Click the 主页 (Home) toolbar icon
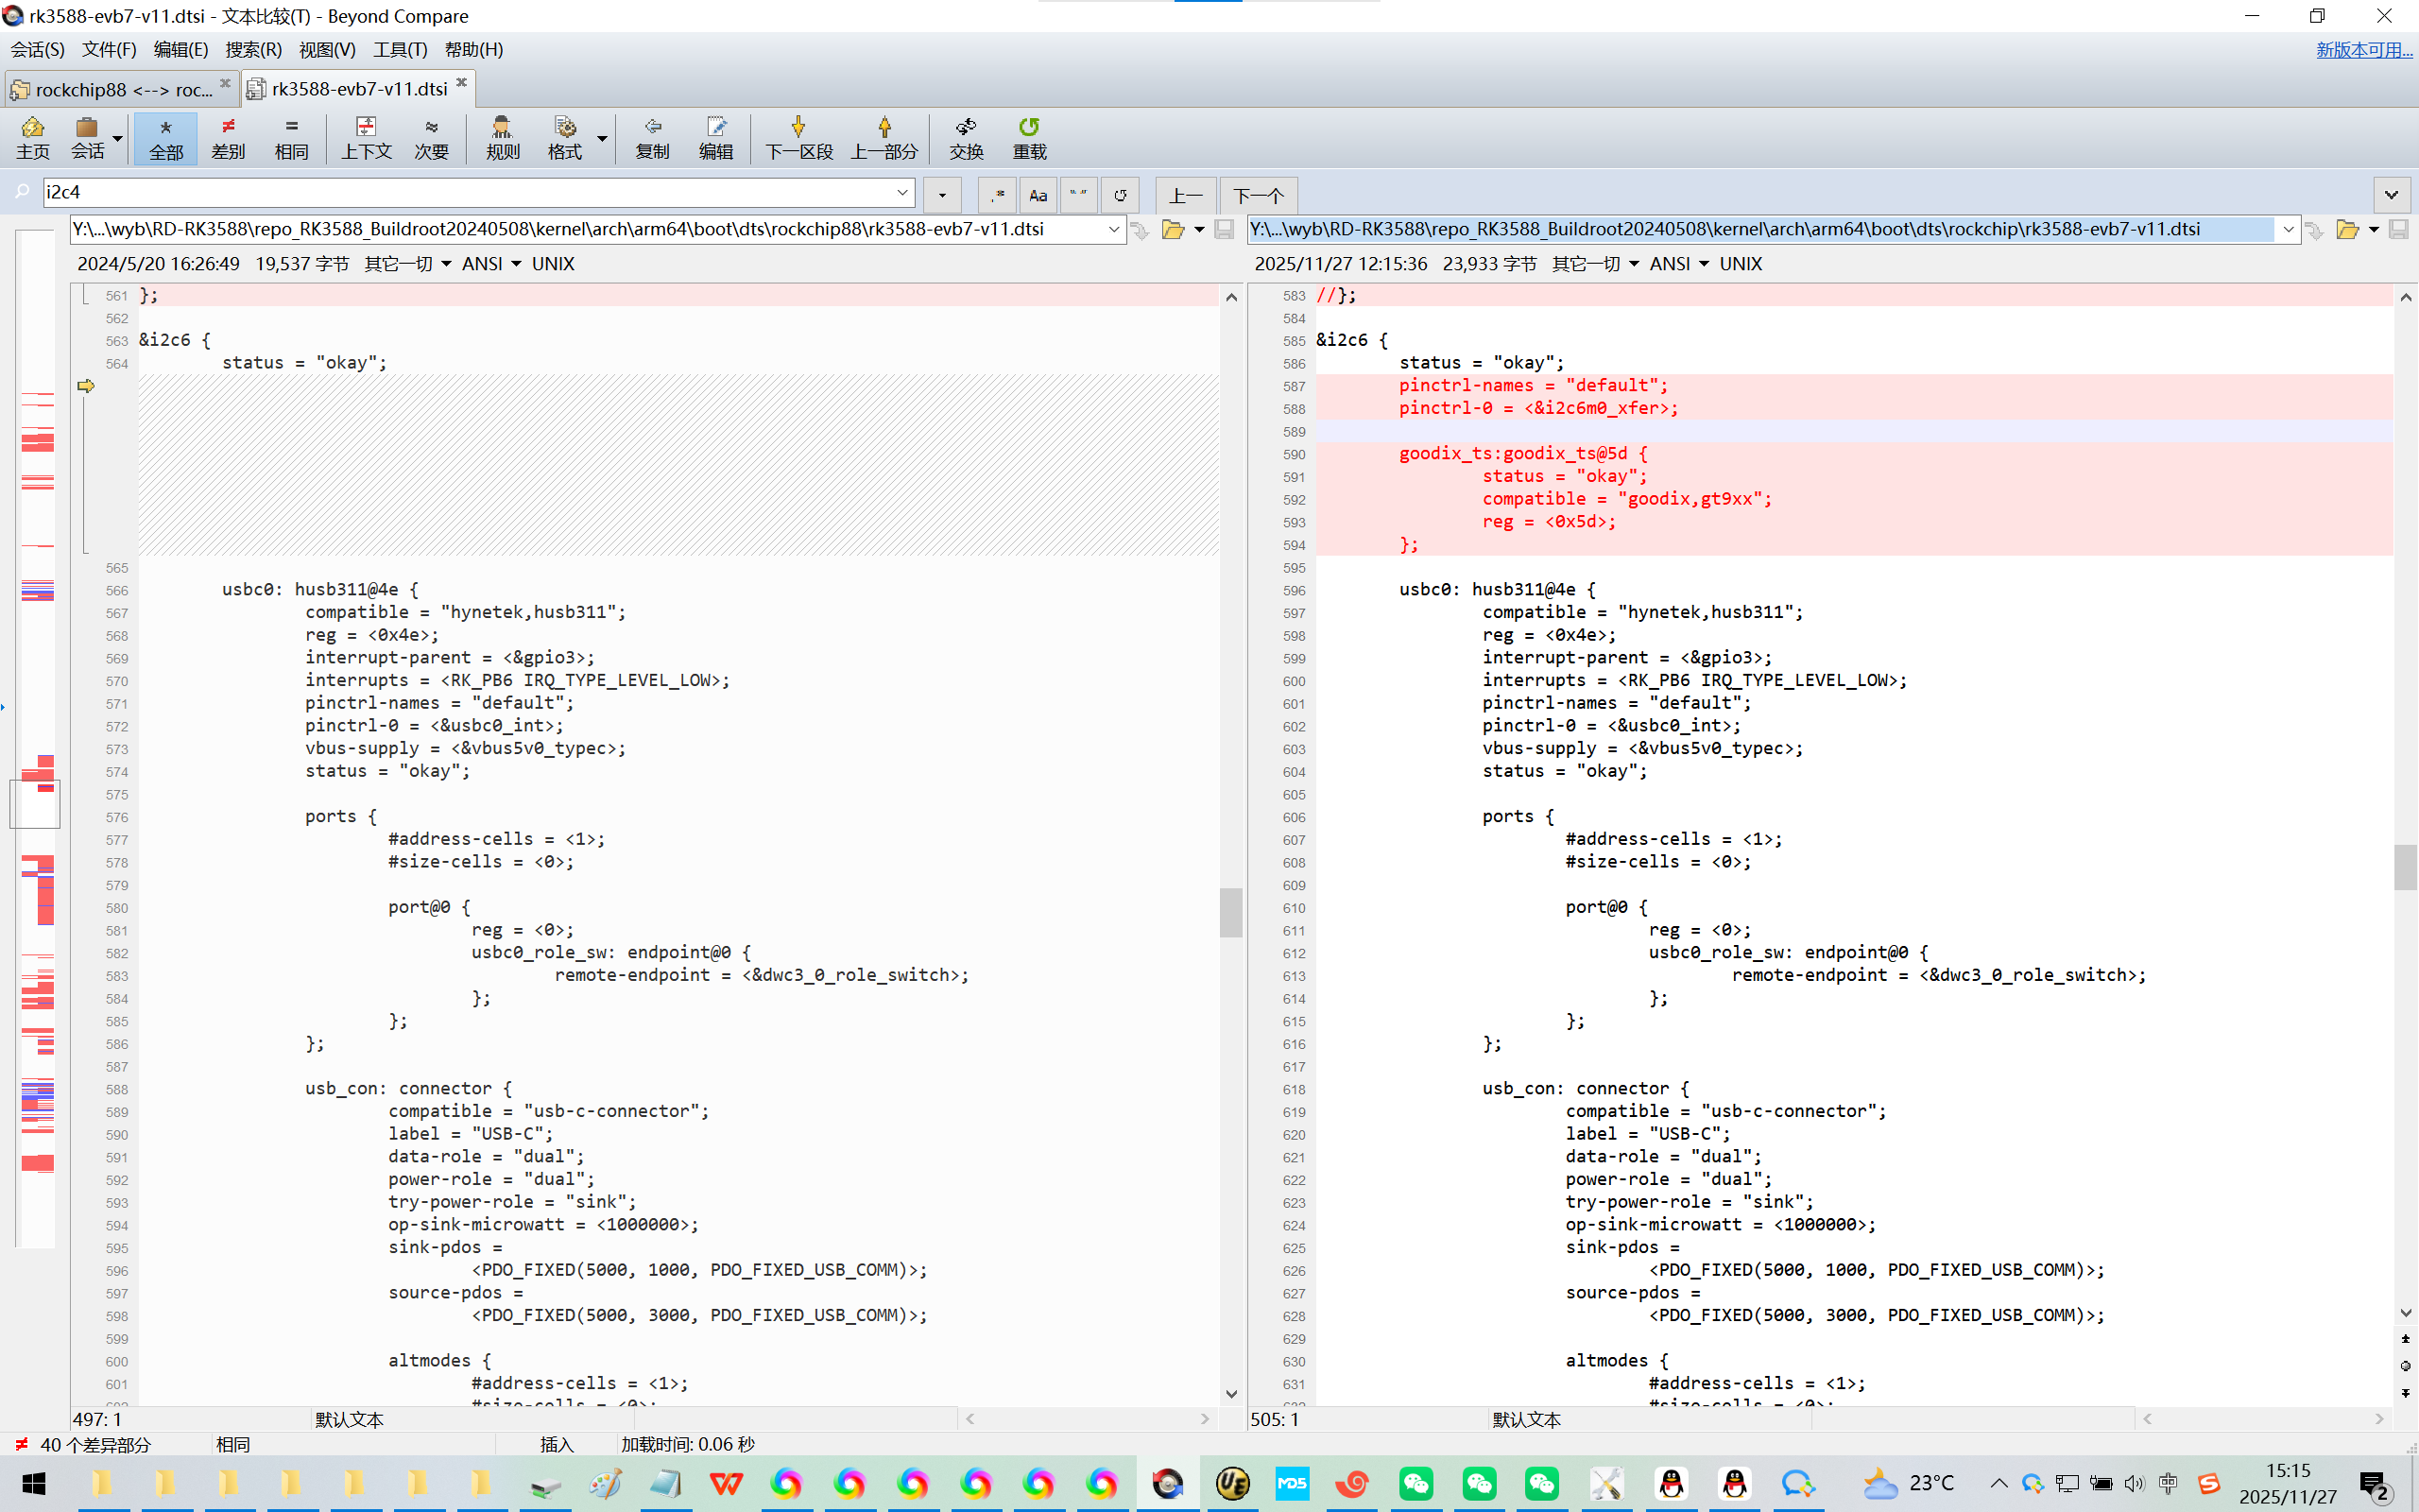Image resolution: width=2419 pixels, height=1512 pixels. [x=32, y=137]
